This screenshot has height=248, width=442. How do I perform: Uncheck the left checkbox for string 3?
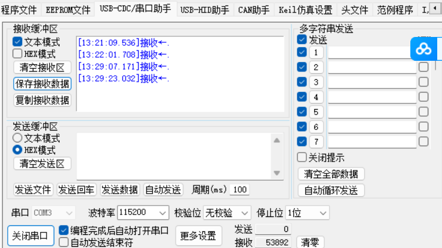coord(302,82)
